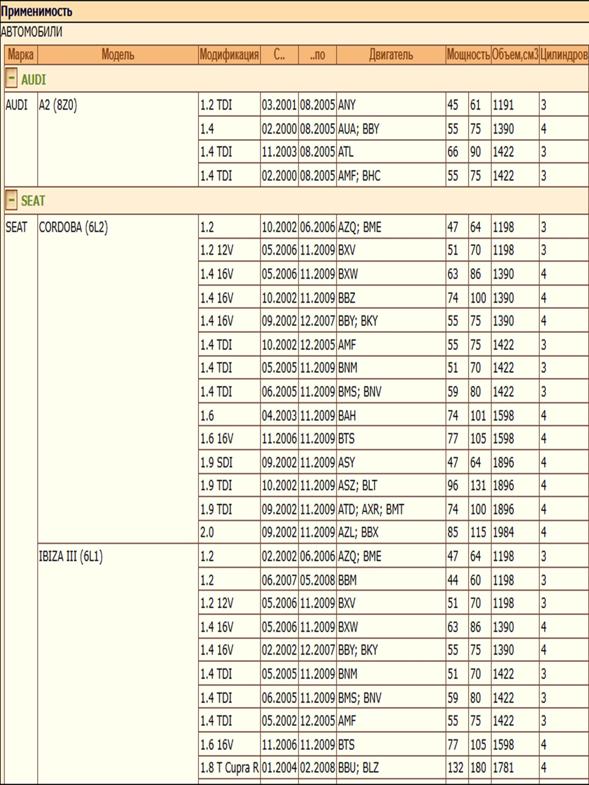Click the SEAT green group title
The image size is (589, 785).
tap(33, 201)
